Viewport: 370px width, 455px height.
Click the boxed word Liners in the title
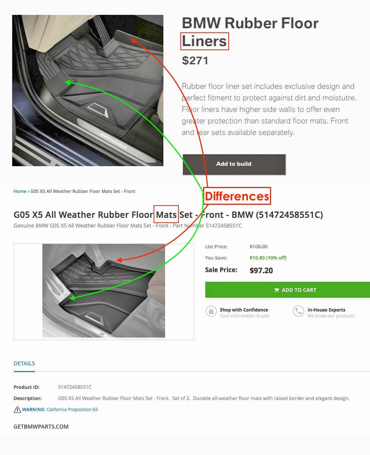205,41
